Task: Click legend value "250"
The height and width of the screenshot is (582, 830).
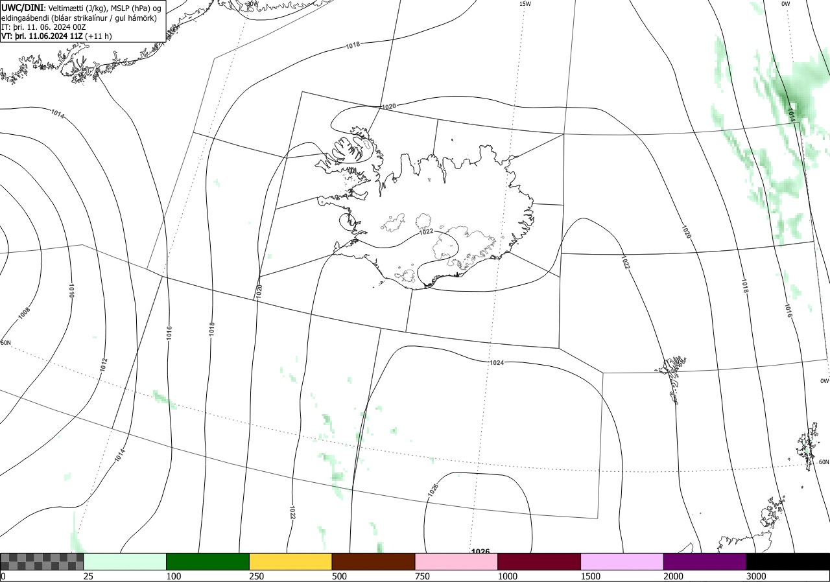Action: [256, 576]
